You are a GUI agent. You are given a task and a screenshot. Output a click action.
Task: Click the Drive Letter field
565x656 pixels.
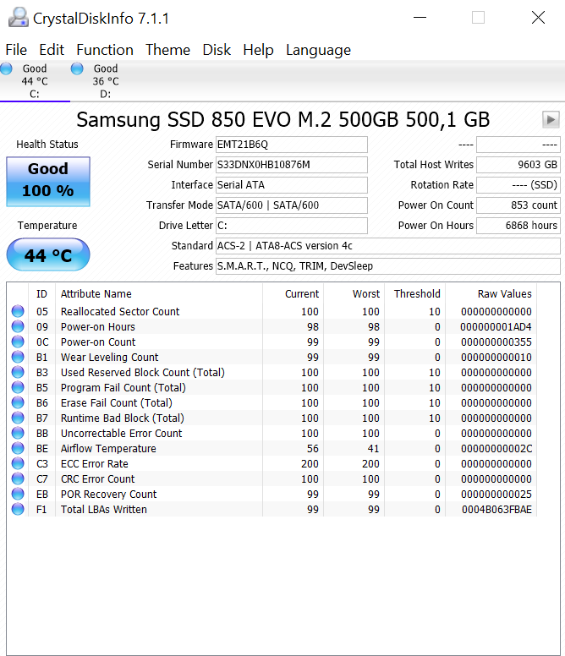click(292, 226)
